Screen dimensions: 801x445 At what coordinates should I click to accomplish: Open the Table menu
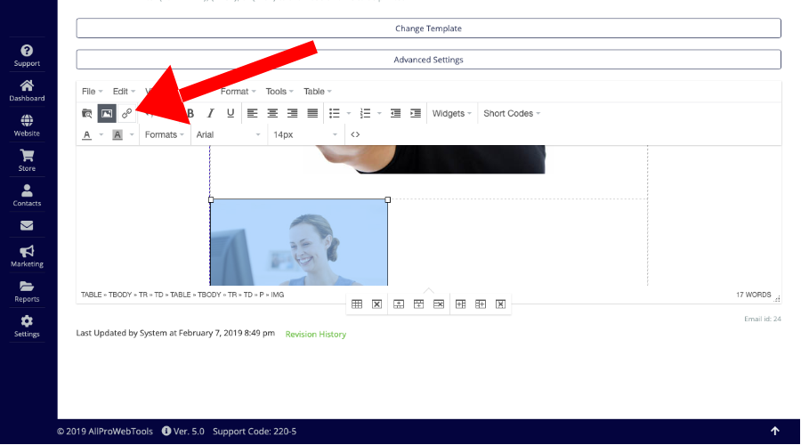click(317, 91)
